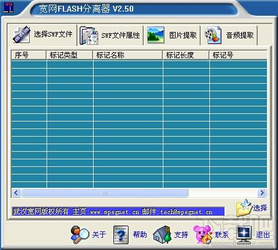Screen dimensions: 278x250
Task: Click the computer monitor exit icon
Action: pyautogui.click(x=244, y=235)
